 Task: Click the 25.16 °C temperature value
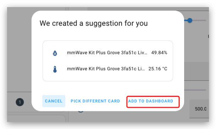(158, 69)
